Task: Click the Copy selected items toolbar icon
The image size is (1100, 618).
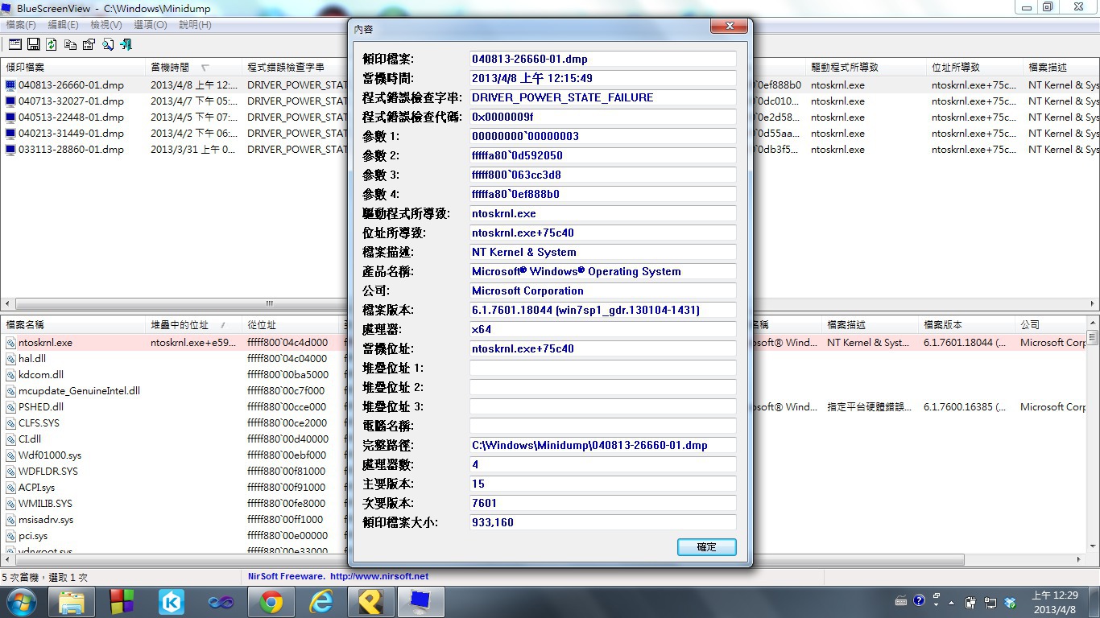Action: (70, 45)
